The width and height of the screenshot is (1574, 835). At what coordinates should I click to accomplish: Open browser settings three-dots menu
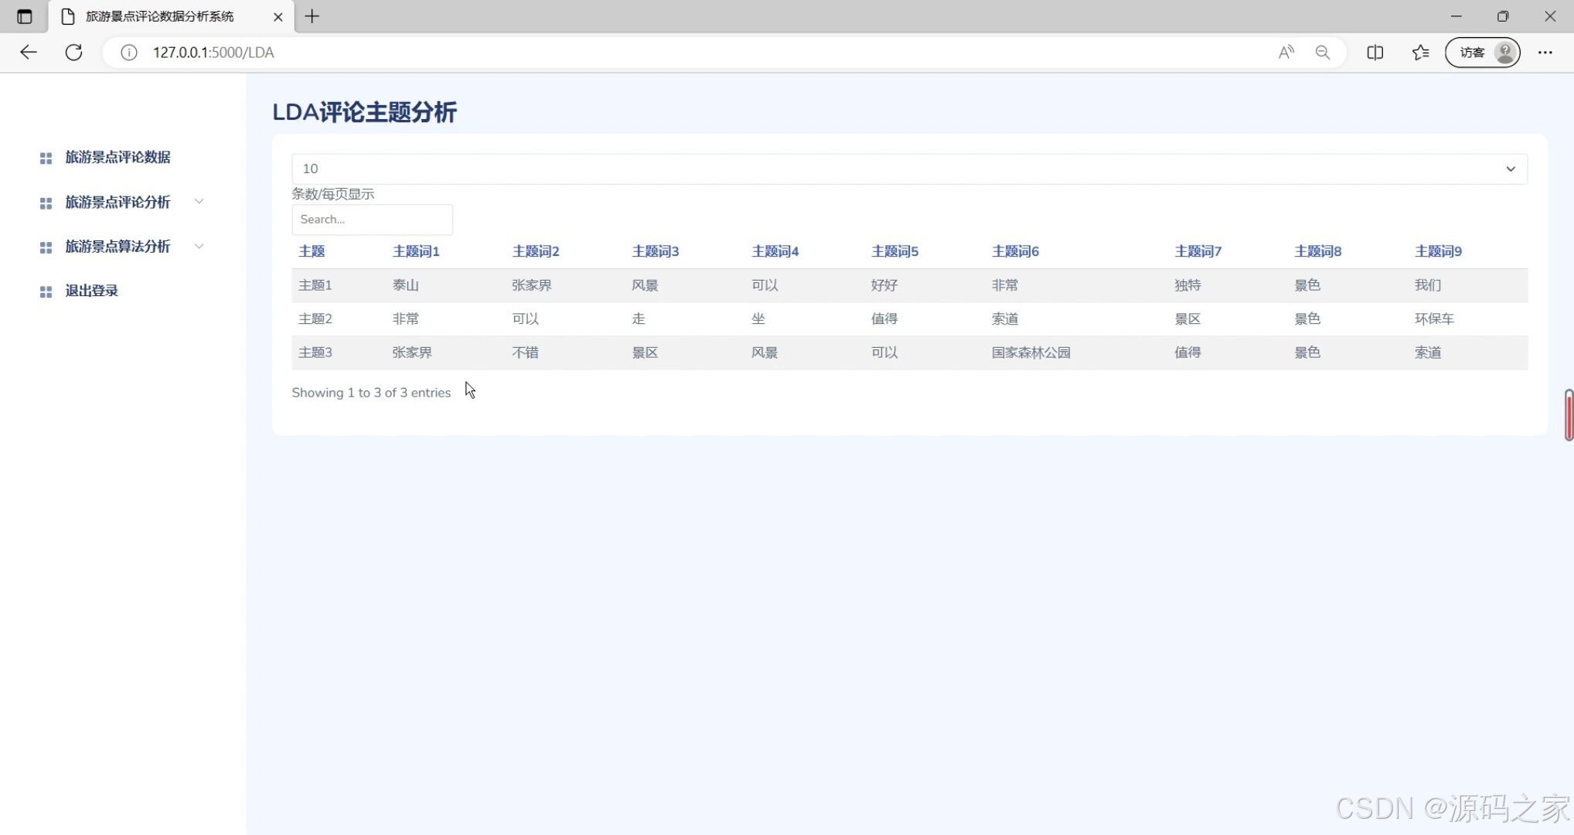tap(1545, 53)
